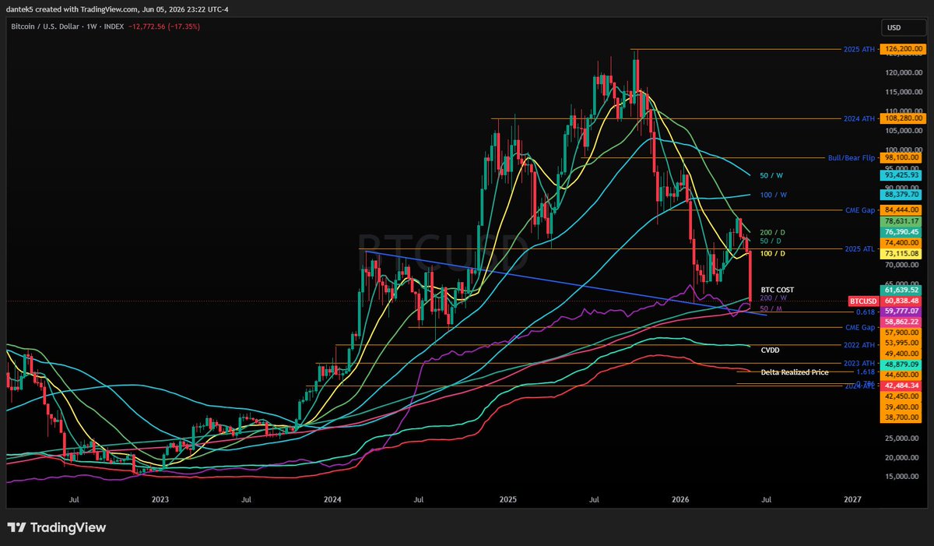Click the 126,200.00 price tag
Viewport: 934px width, 546px height.
902,49
